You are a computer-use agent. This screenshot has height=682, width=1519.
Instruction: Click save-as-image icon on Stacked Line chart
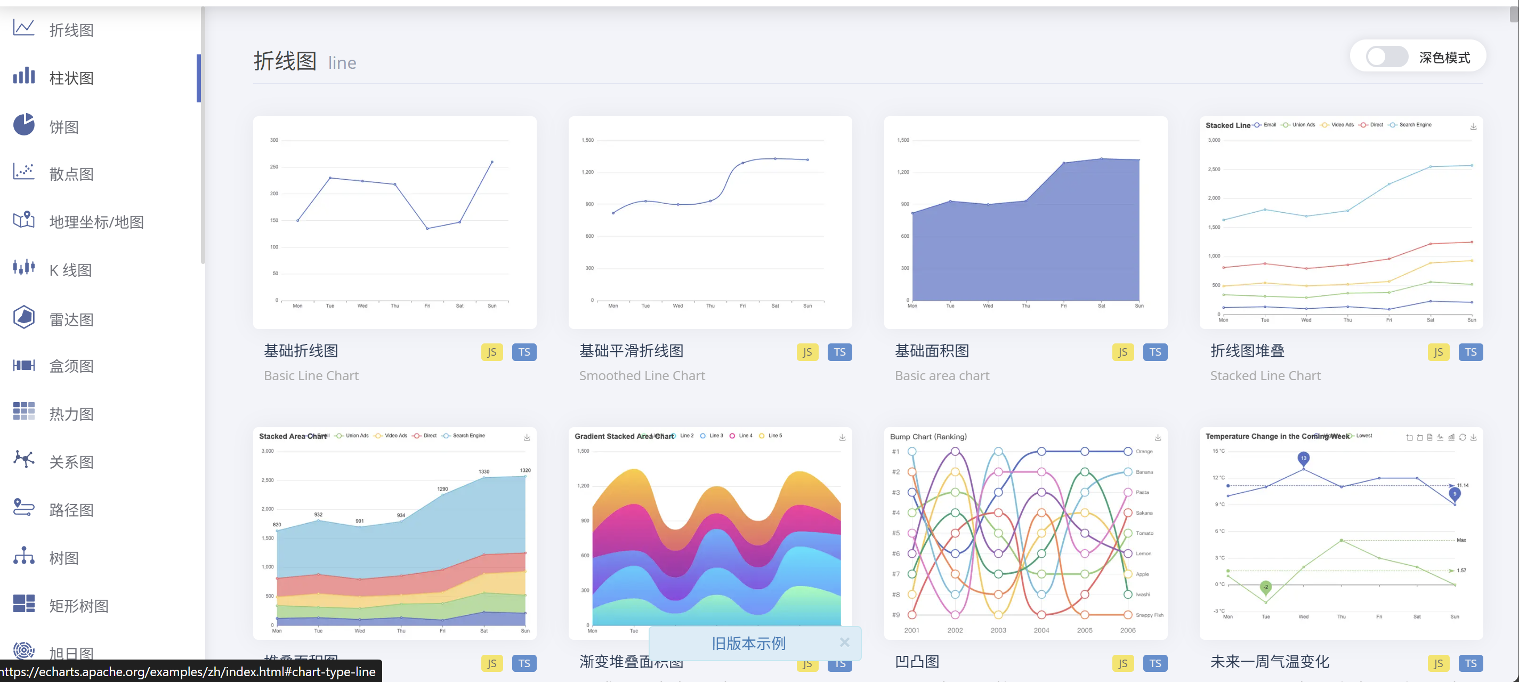click(x=1473, y=126)
